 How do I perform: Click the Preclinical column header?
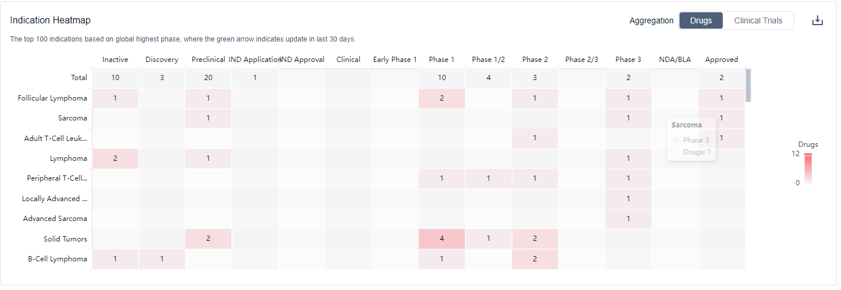pyautogui.click(x=208, y=60)
